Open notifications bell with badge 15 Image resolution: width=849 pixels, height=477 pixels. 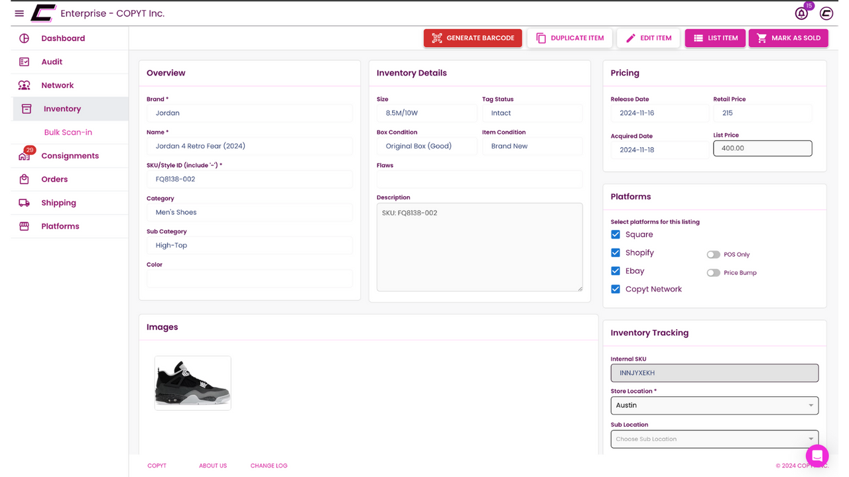[802, 13]
